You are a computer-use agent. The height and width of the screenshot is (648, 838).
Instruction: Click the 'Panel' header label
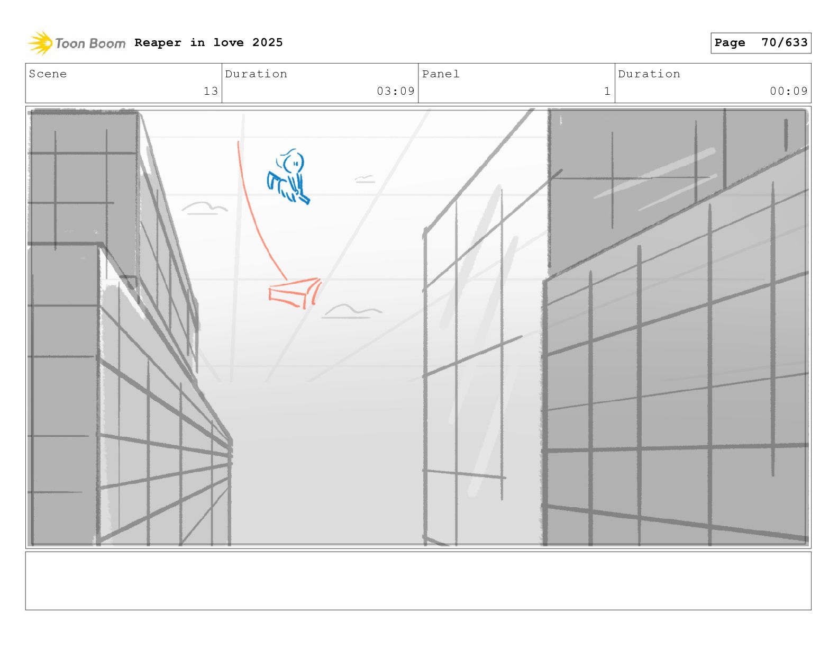coord(441,74)
